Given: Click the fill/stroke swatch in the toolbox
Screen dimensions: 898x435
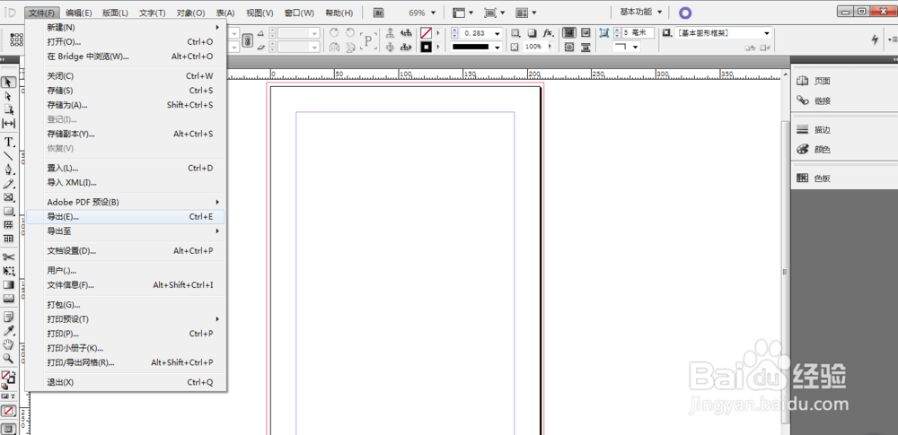Looking at the screenshot, I should pos(8,378).
